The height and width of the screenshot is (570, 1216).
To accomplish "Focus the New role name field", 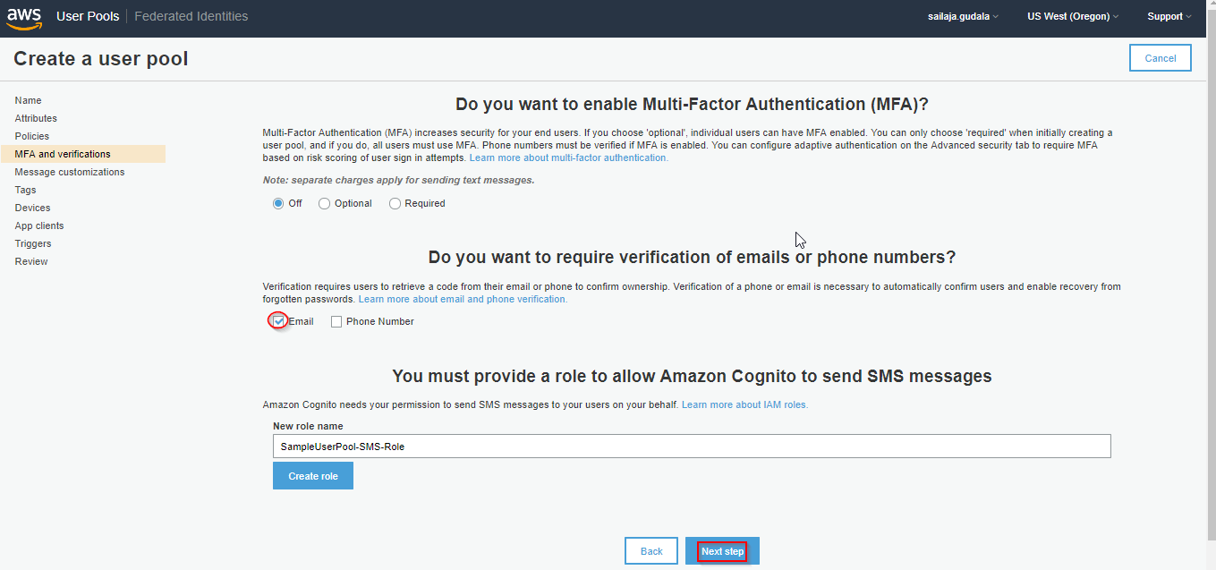I will pyautogui.click(x=691, y=447).
